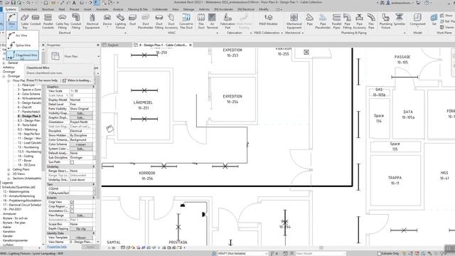Open 17 - Electrical Circuit Schedule
This screenshot has height=256, width=455.
[x=22, y=205]
